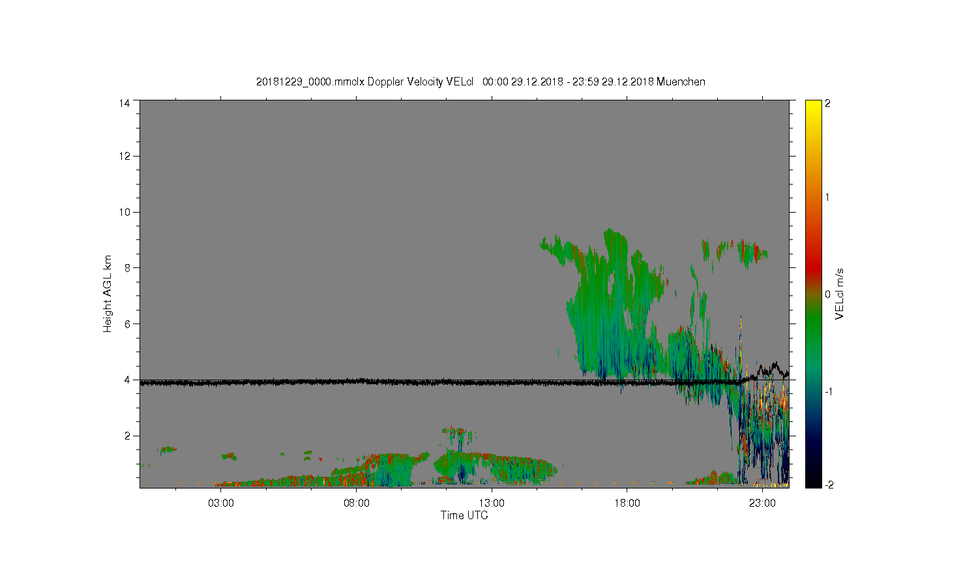Click the 18:00 time tick label
This screenshot has height=587, width=978.
pyautogui.click(x=627, y=504)
